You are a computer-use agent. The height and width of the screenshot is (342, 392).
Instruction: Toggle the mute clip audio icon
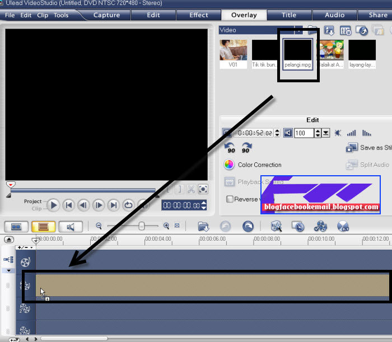coord(338,133)
